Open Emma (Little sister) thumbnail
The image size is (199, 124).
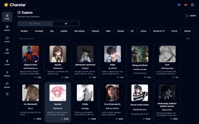point(140,93)
